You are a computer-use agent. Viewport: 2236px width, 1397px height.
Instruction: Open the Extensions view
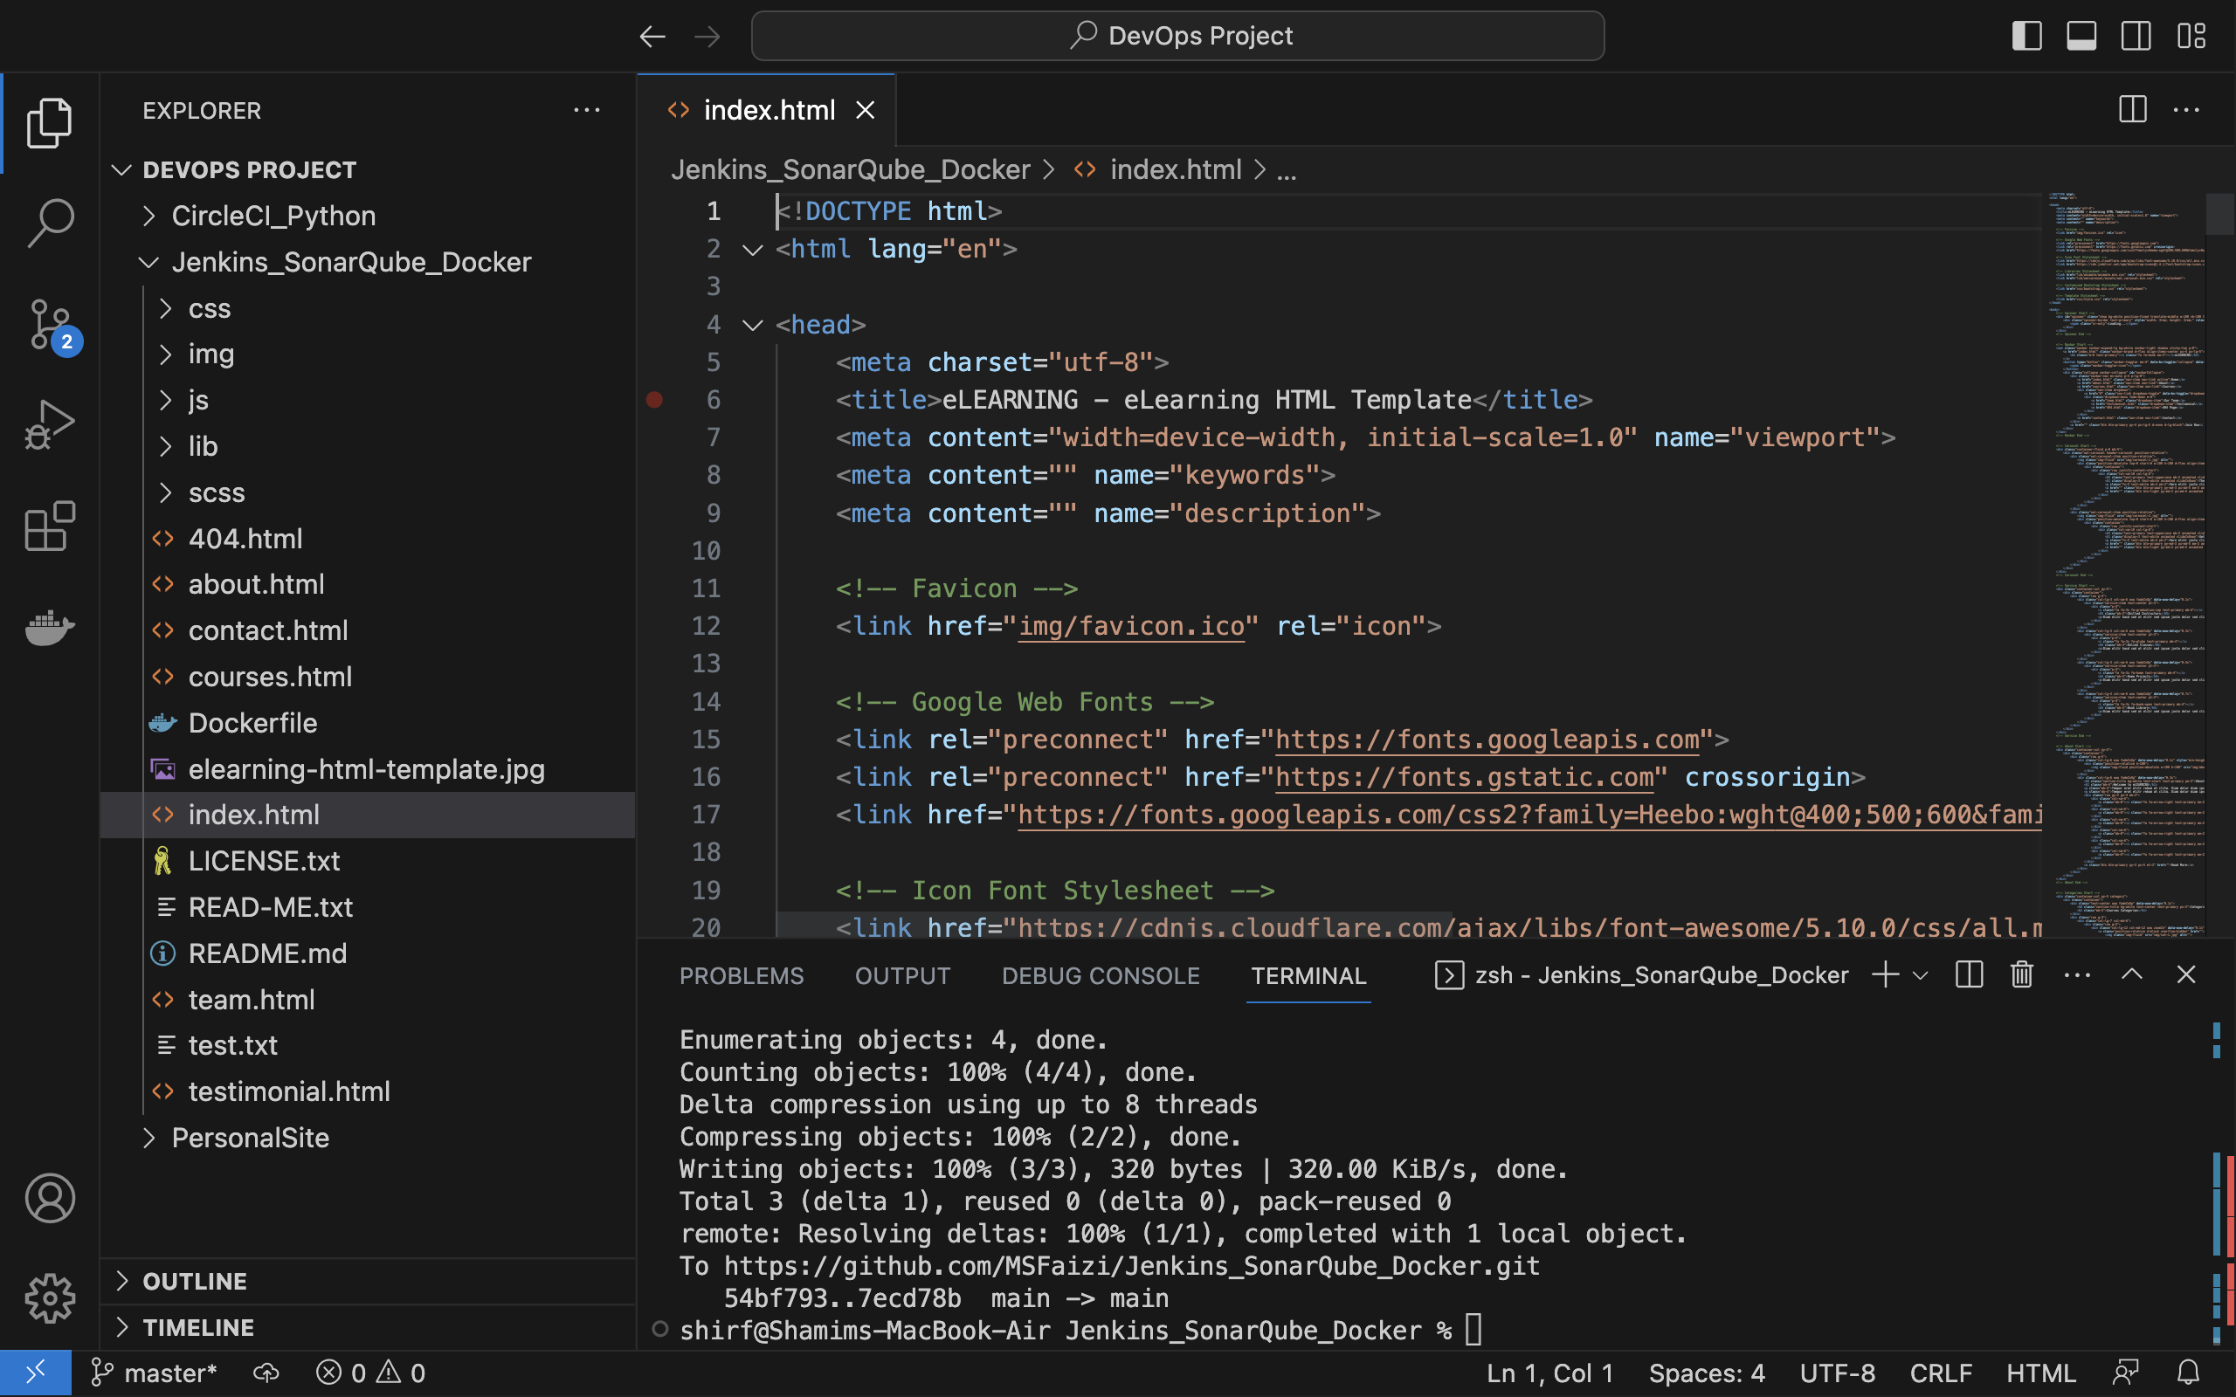[x=50, y=526]
